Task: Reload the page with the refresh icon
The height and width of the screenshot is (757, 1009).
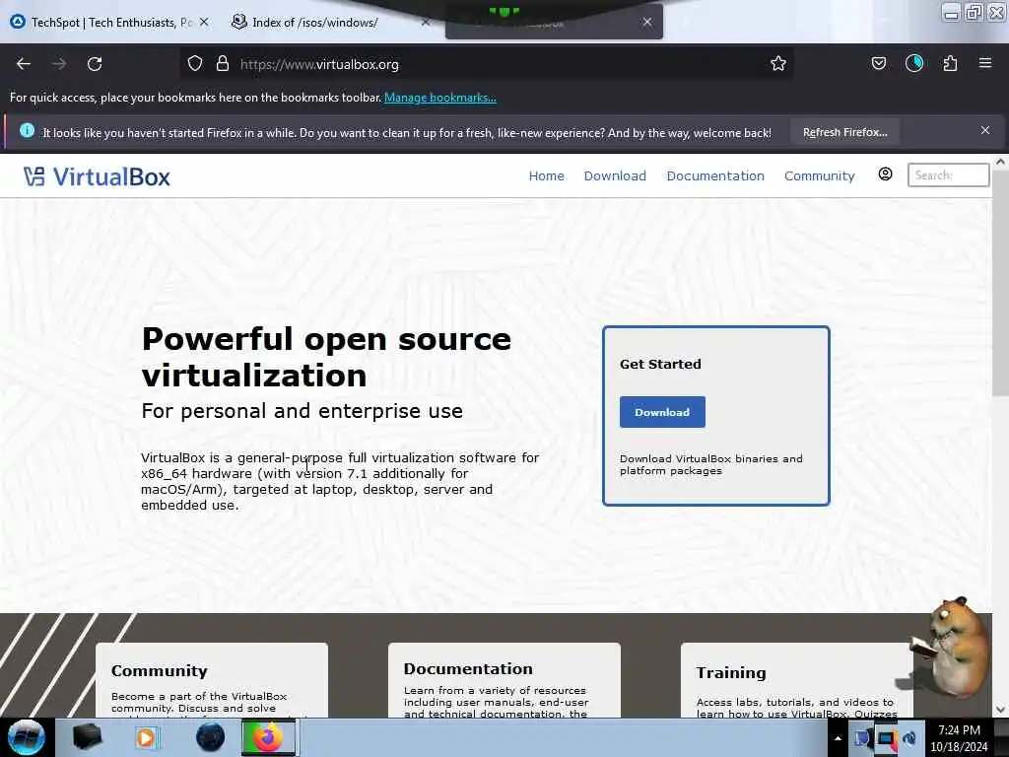Action: (95, 64)
